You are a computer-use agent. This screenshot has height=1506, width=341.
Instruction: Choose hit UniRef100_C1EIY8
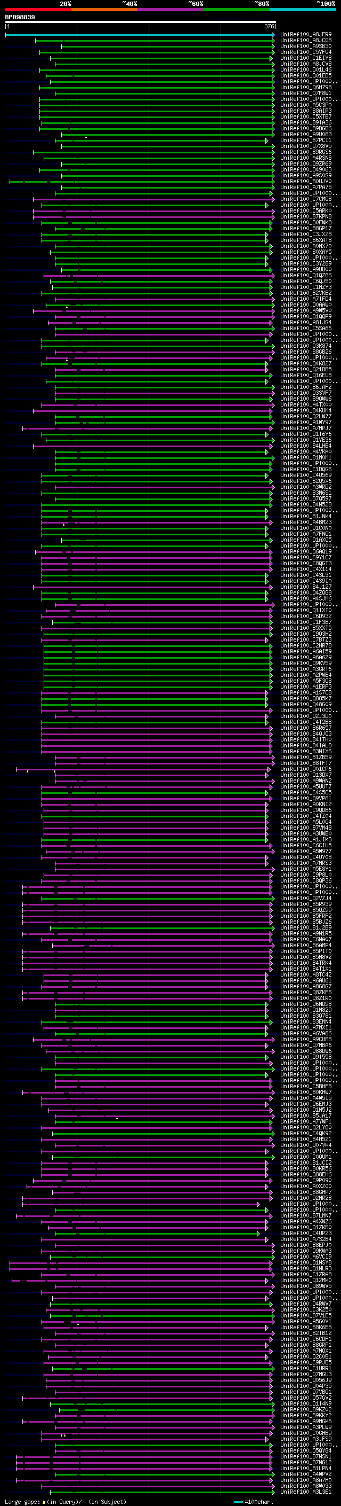(306, 58)
